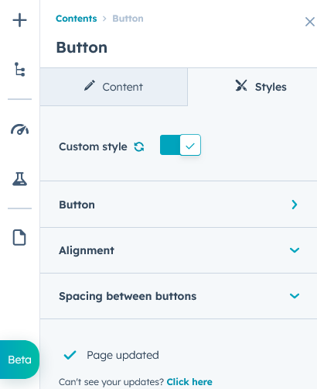The image size is (317, 389).
Task: Open the optimize gauge icon
Action: pyautogui.click(x=19, y=129)
